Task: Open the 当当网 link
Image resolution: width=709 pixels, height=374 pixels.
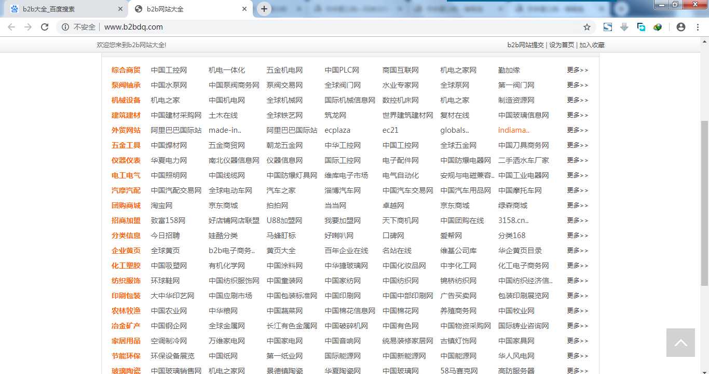Action: point(336,205)
